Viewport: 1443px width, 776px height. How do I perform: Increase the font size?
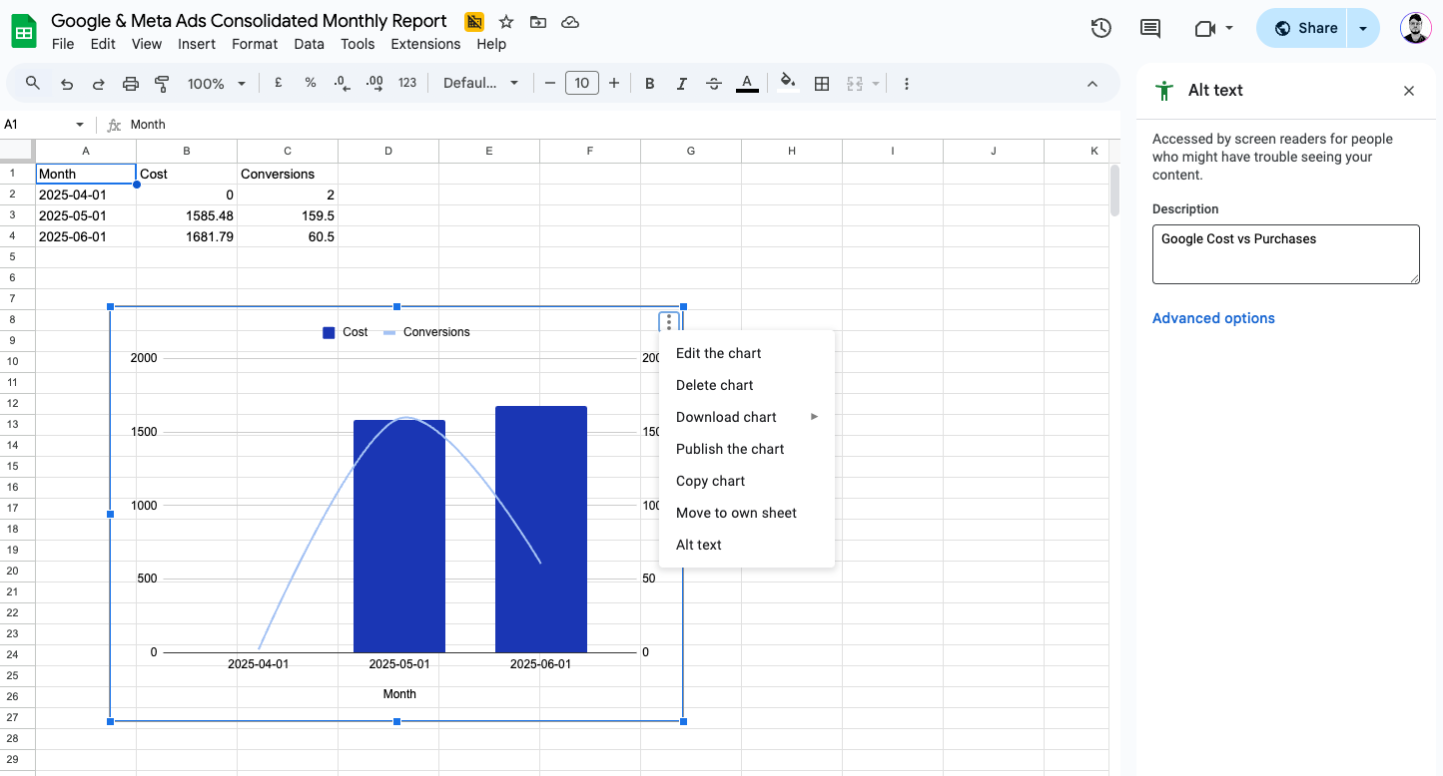[614, 84]
